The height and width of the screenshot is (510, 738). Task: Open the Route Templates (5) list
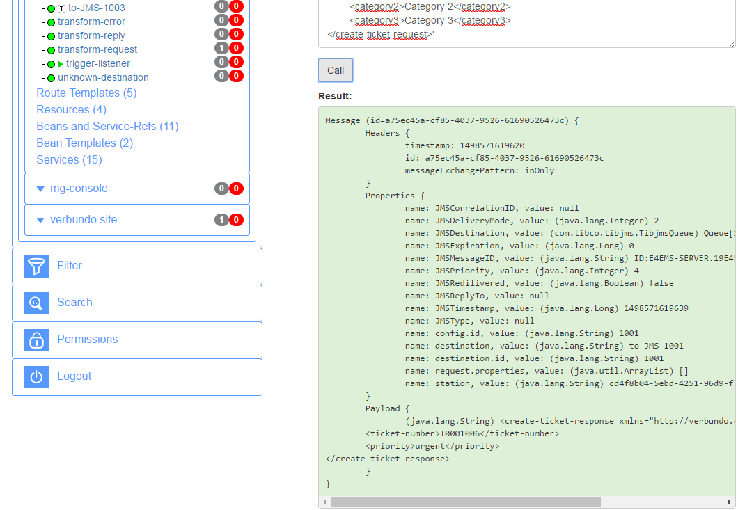pyautogui.click(x=86, y=93)
